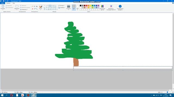Choose the Rounded rectangle shape

click(52, 6)
